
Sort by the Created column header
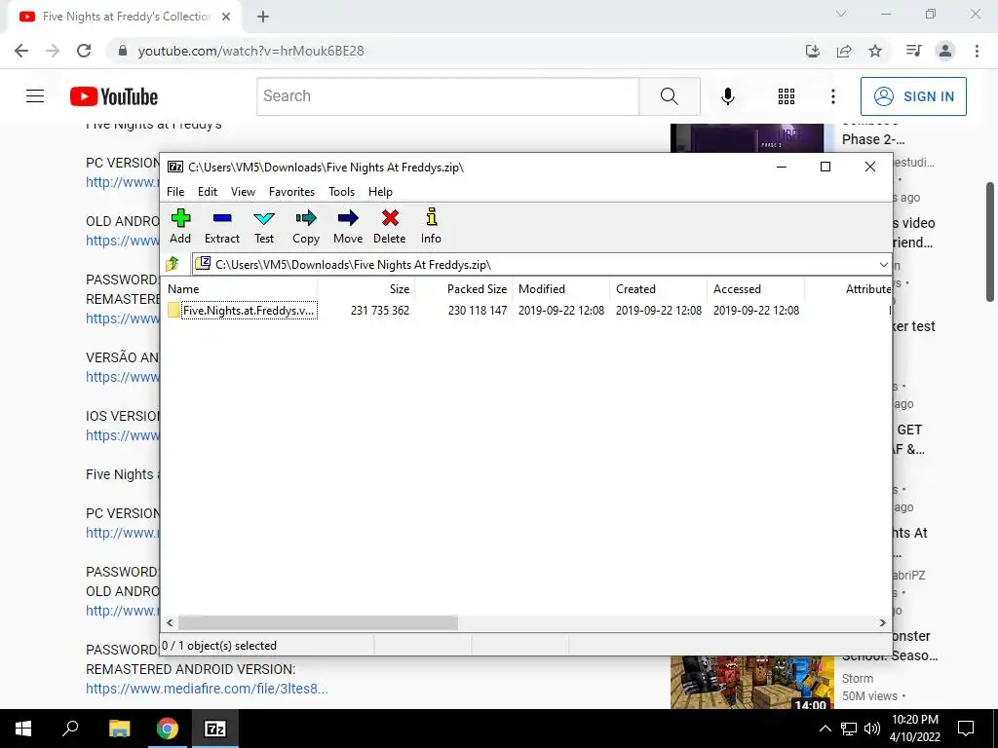coord(659,288)
